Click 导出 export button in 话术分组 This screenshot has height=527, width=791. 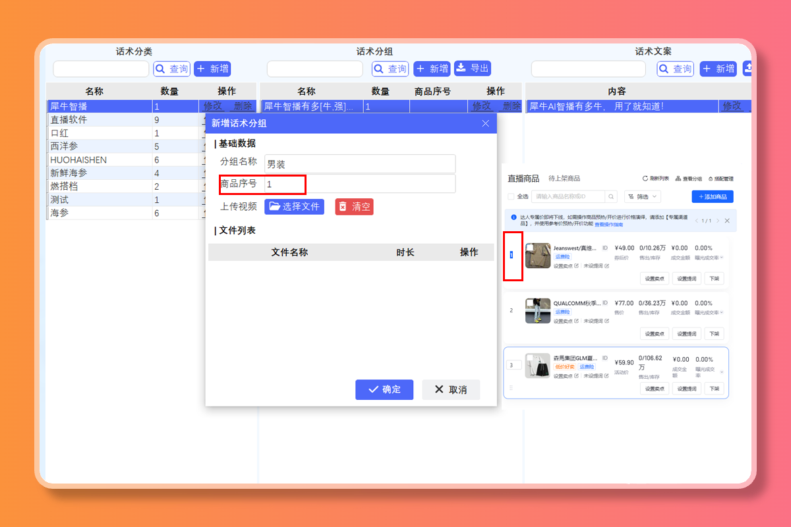472,69
